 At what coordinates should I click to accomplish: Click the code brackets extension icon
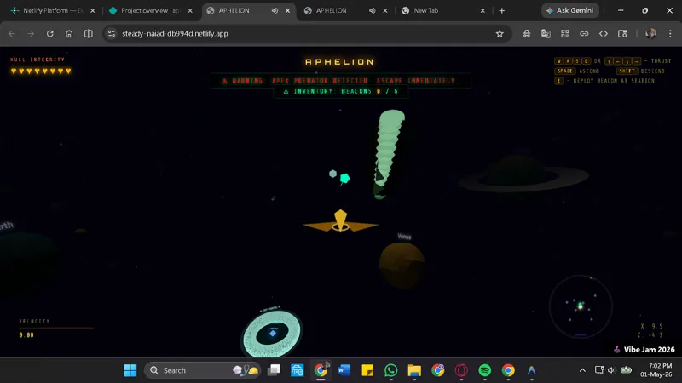tap(604, 33)
